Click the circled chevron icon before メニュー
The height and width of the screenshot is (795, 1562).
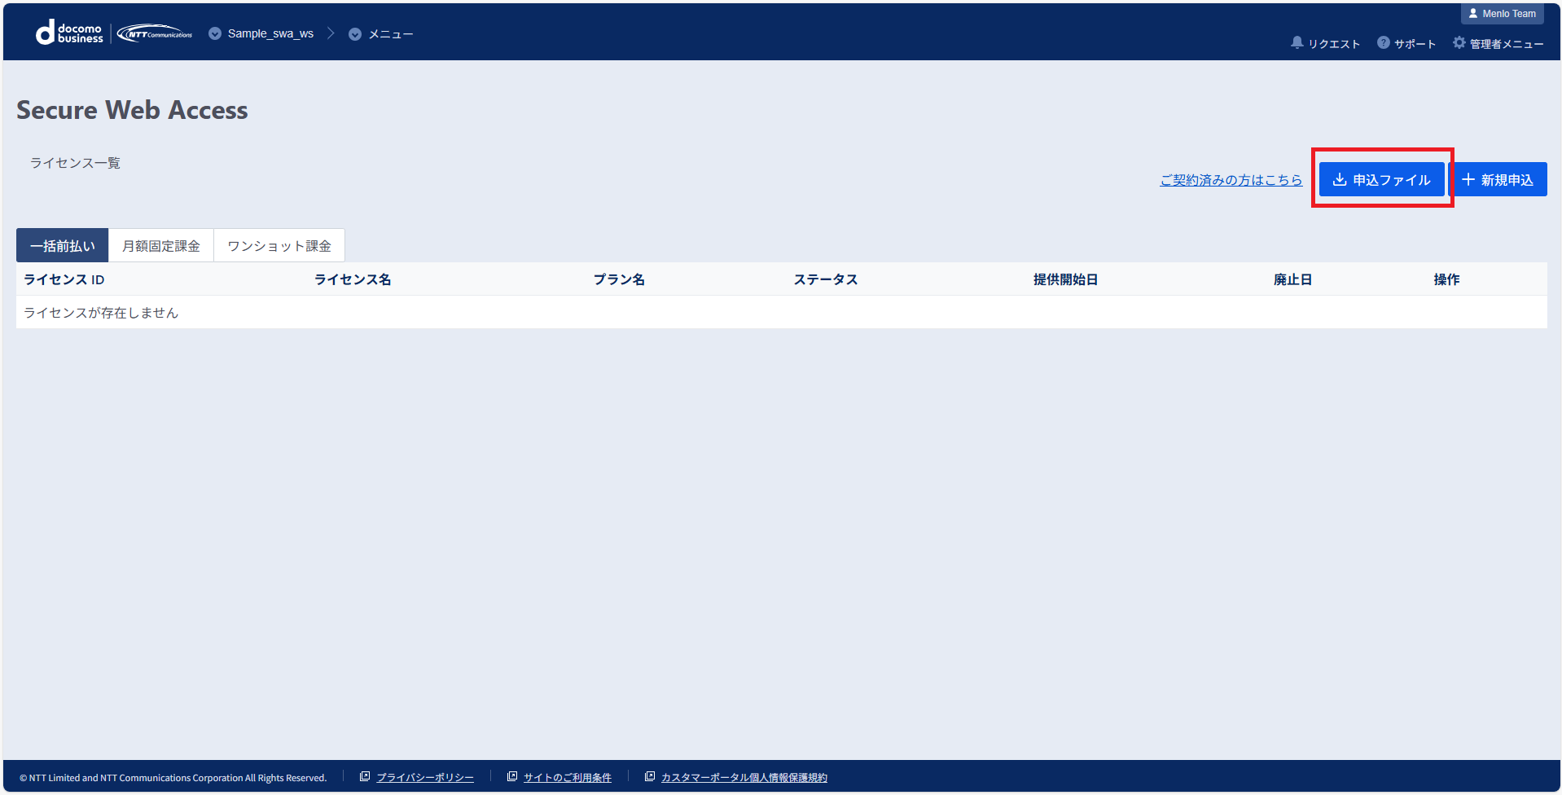(355, 34)
